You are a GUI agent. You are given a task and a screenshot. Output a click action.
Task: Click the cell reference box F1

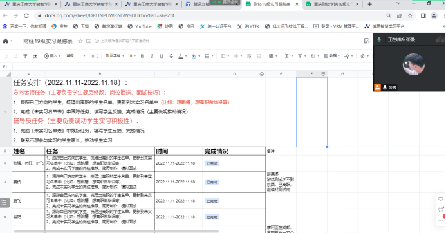click(x=5, y=66)
